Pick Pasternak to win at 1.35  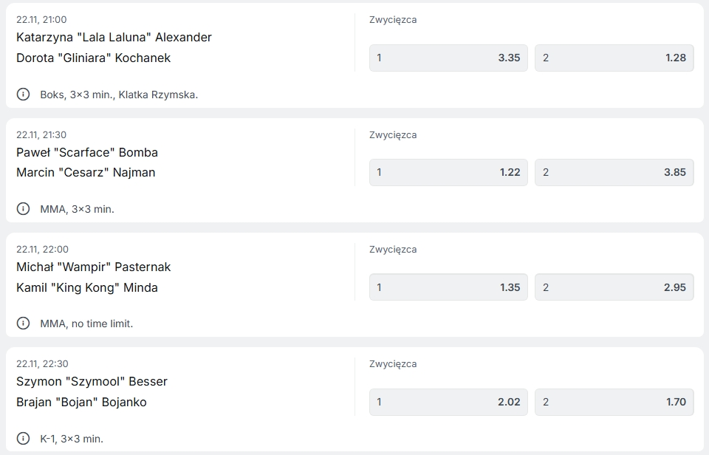tap(448, 287)
